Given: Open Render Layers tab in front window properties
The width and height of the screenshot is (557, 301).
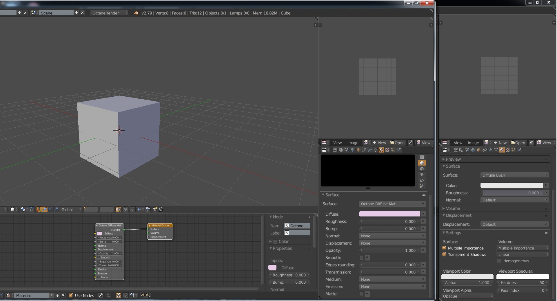Looking at the screenshot, I should [x=341, y=150].
